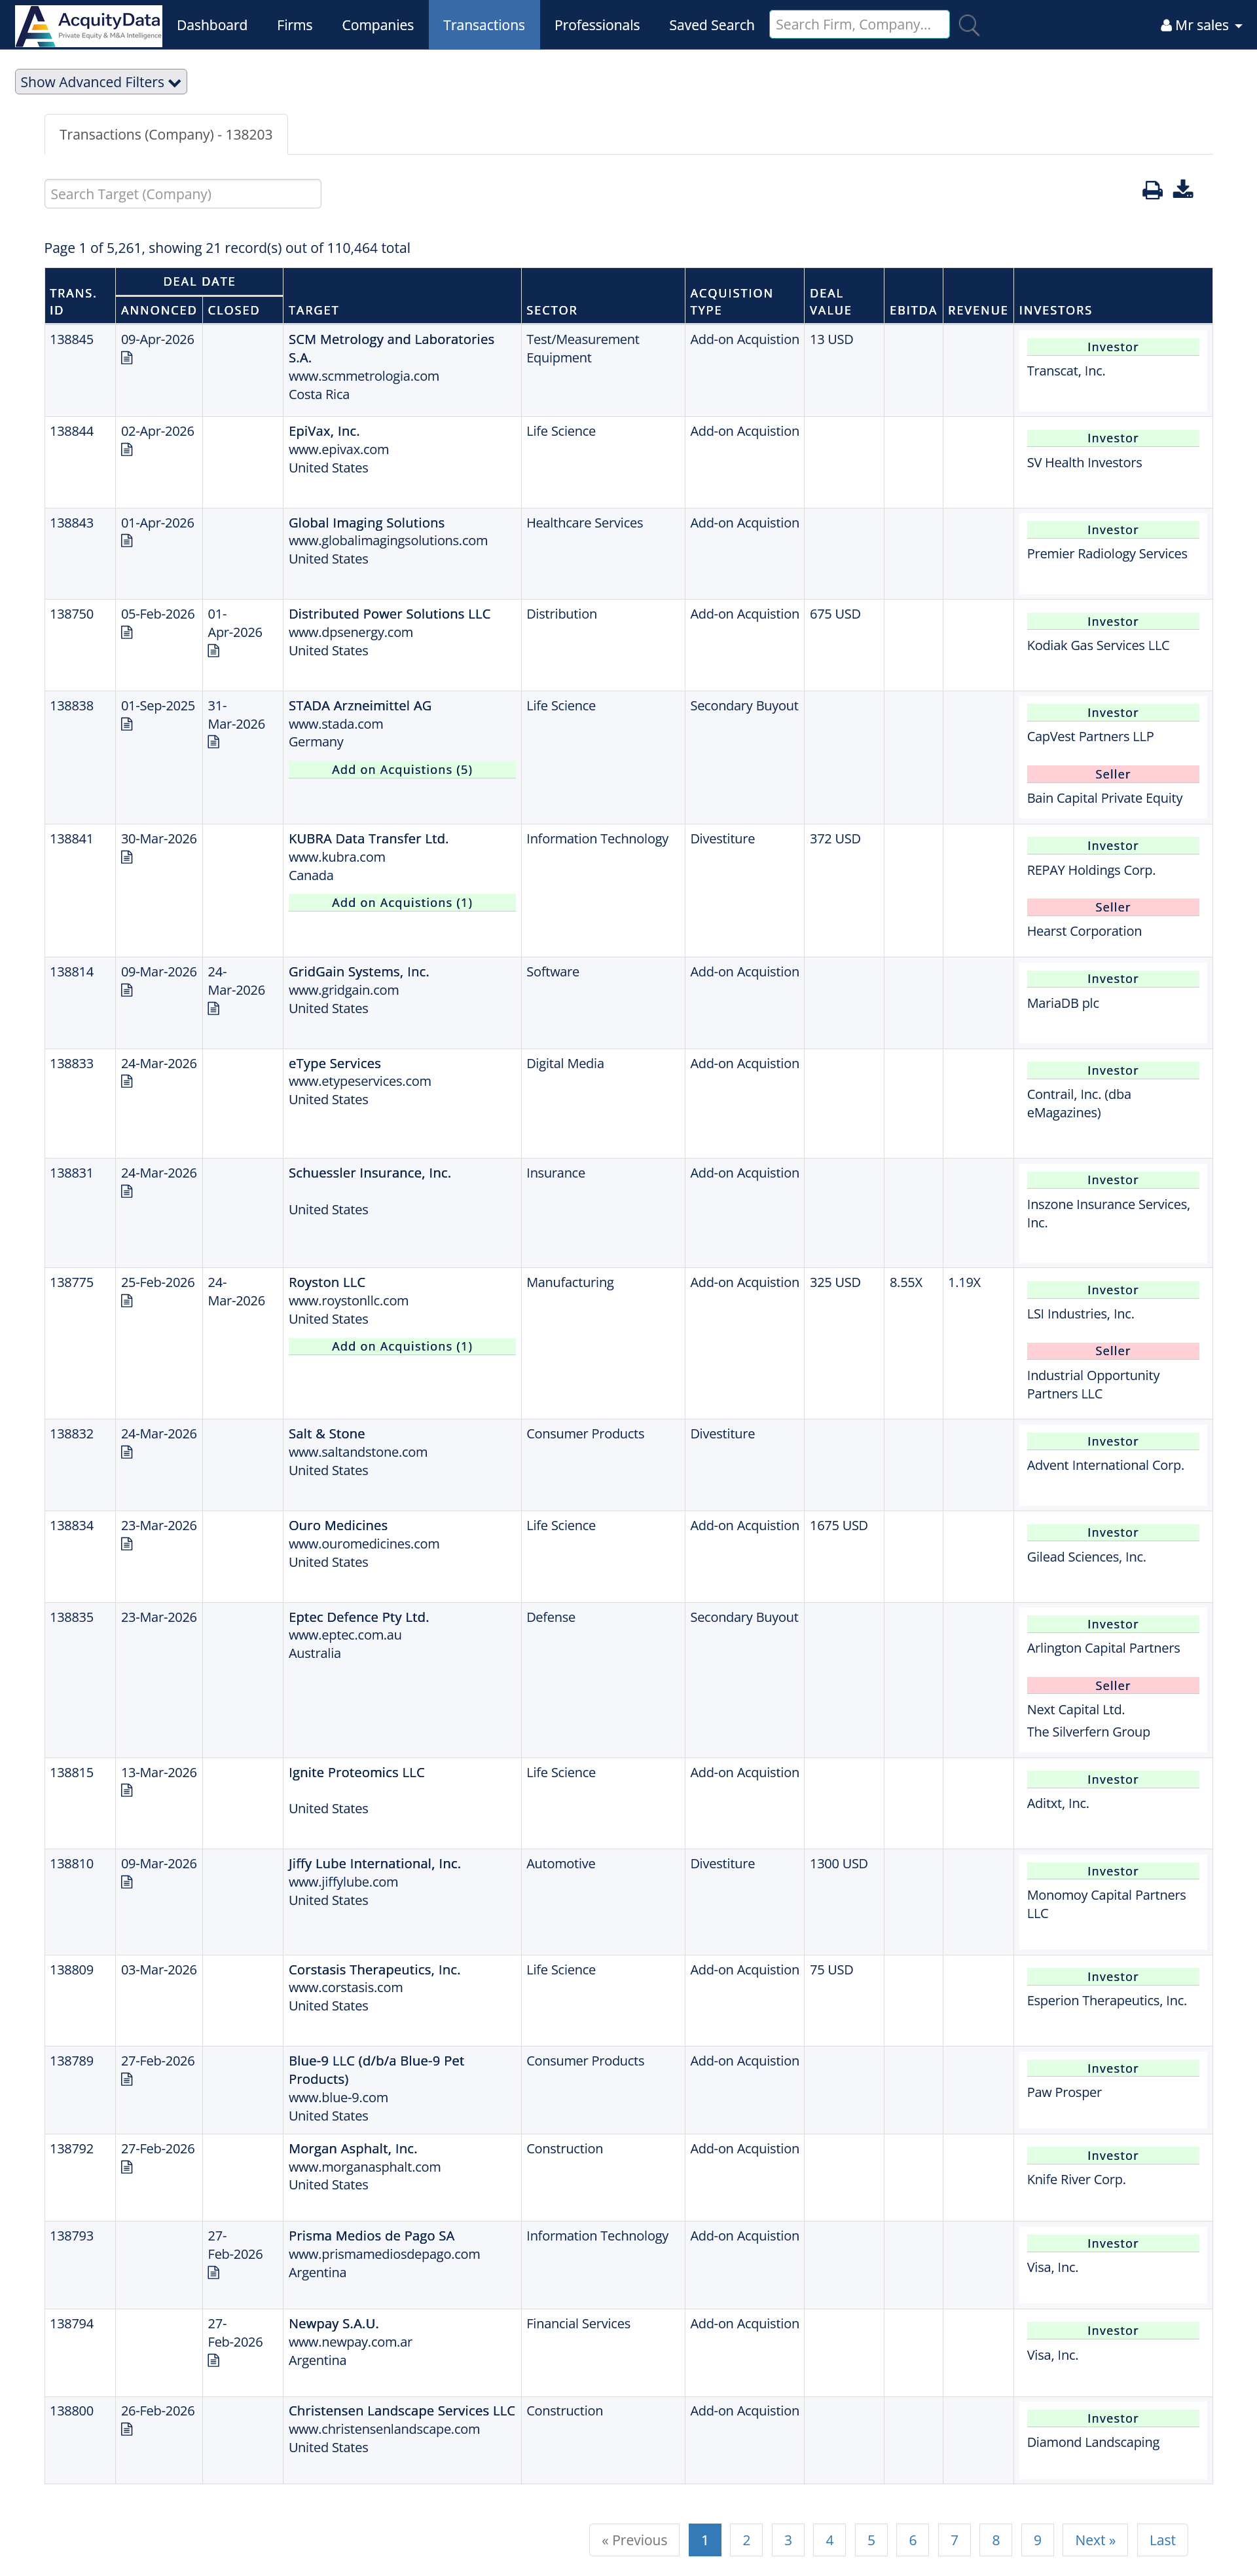This screenshot has width=1257, height=2576.
Task: Open document icon under 30-Mar-2026 announced date
Action: pyautogui.click(x=127, y=857)
